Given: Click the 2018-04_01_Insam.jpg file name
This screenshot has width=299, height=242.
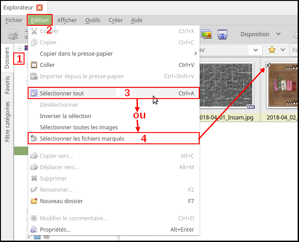Looking at the screenshot, I should [x=226, y=117].
